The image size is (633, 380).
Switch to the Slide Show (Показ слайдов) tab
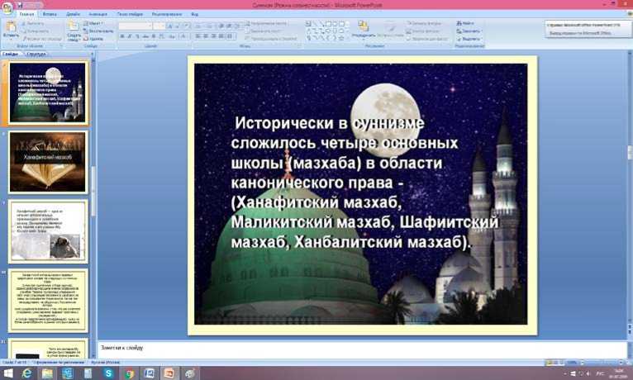coord(130,14)
